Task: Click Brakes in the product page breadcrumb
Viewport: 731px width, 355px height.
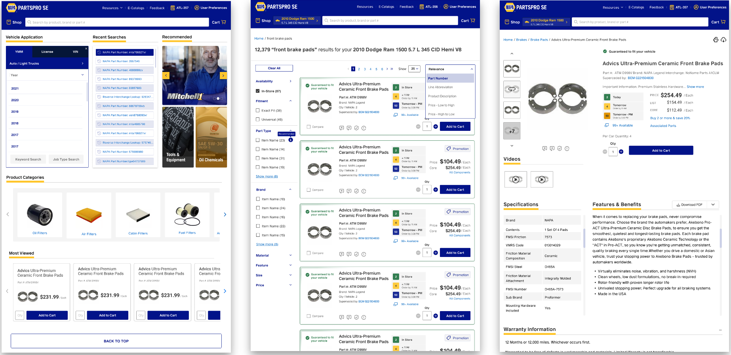Action: click(x=522, y=40)
